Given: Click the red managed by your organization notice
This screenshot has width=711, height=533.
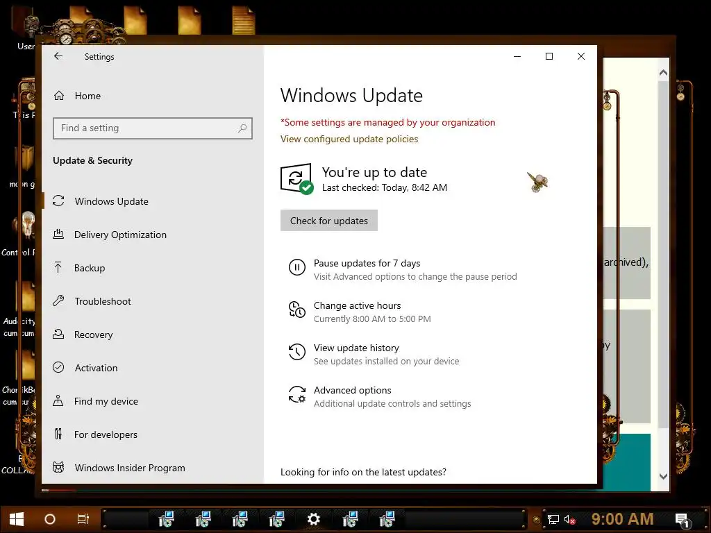Looking at the screenshot, I should tap(387, 122).
